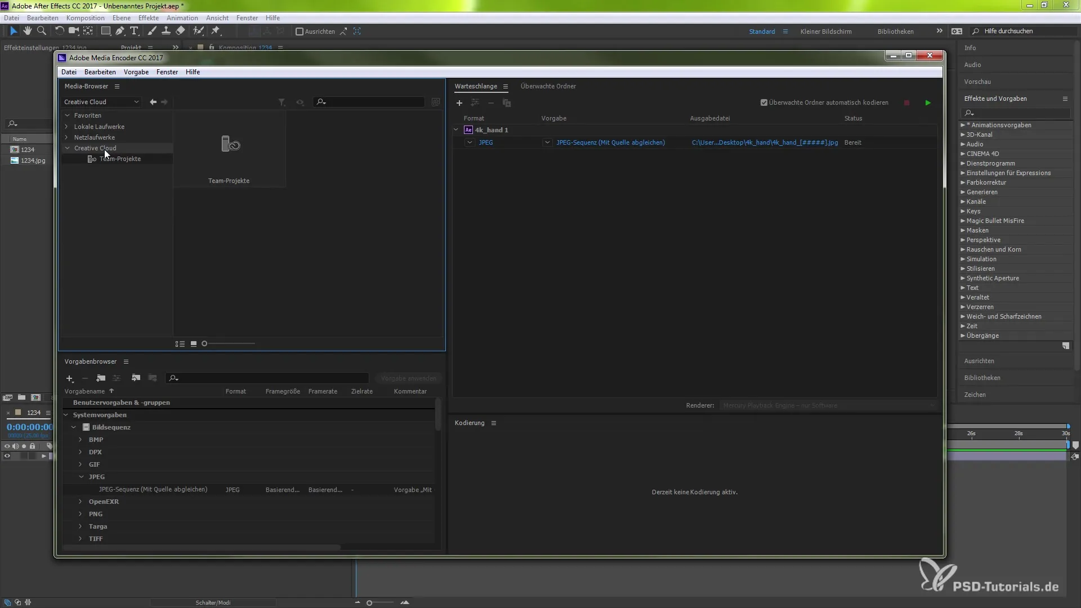Open Vorgabenbrowser panel menu
Viewport: 1081px width, 608px height.
126,361
